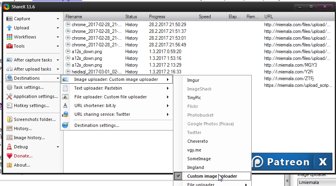Open Destination settings... entry
The height and width of the screenshot is (186, 336).
pyautogui.click(x=117, y=125)
